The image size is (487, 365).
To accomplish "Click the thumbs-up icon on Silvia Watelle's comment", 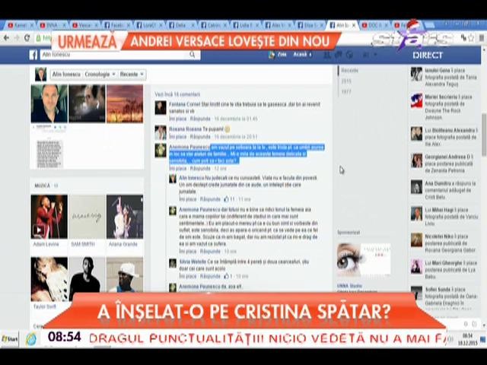I will (x=227, y=276).
